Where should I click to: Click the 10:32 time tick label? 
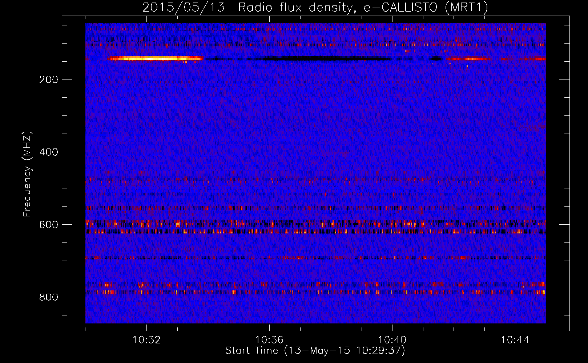point(146,340)
